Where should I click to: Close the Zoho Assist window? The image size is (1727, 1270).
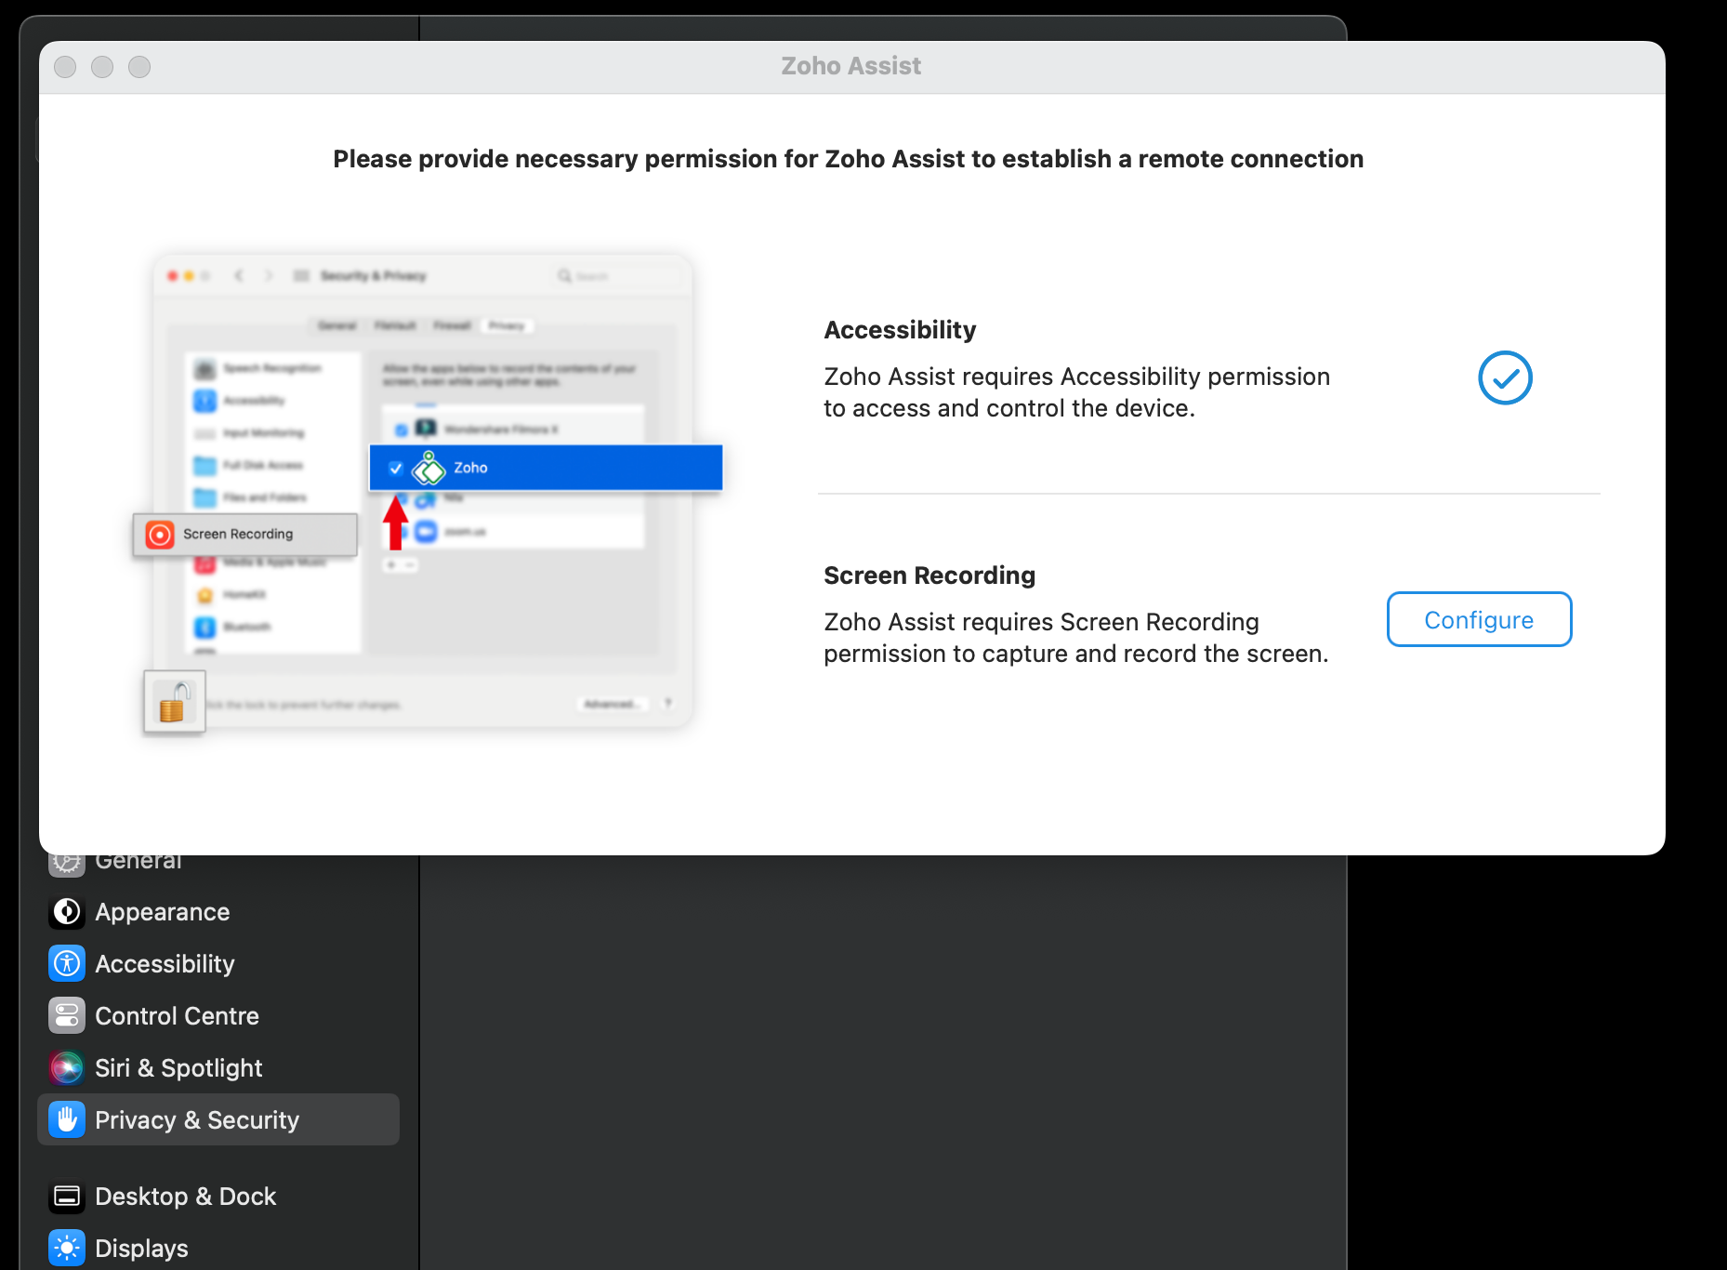[65, 67]
